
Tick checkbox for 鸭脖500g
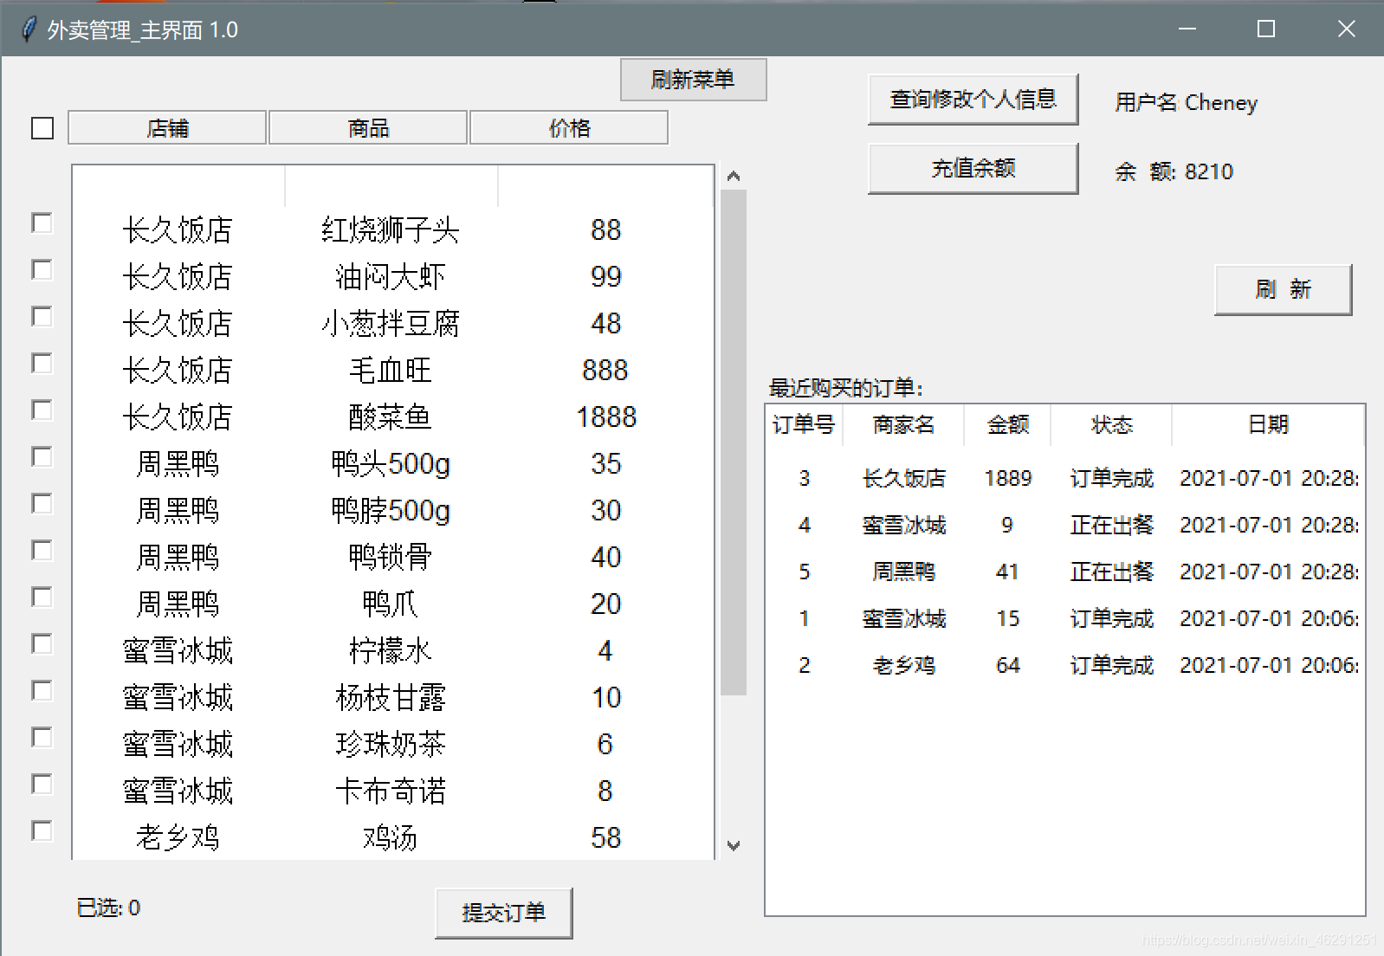click(42, 504)
